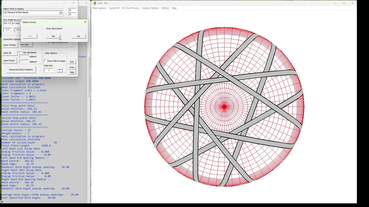Open the Utilities menu

point(165,8)
